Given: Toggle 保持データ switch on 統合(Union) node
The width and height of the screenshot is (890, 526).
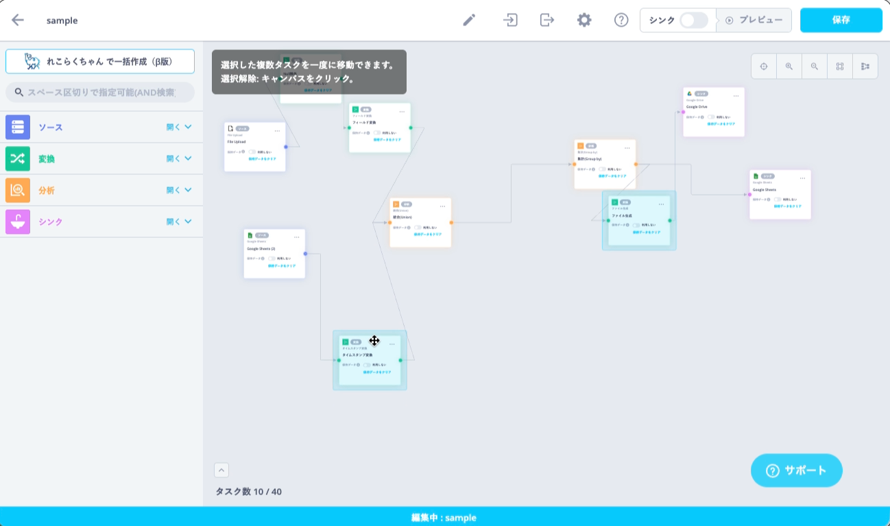Looking at the screenshot, I should [x=417, y=227].
